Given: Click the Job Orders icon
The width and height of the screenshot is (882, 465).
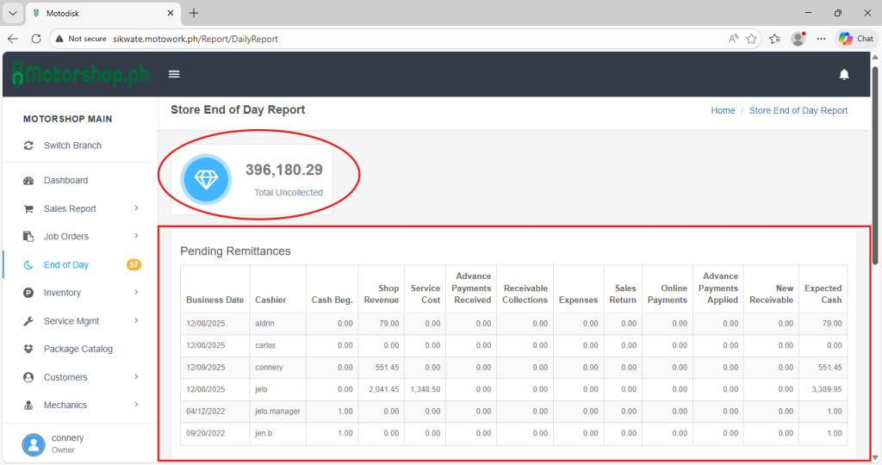Looking at the screenshot, I should click(x=28, y=237).
